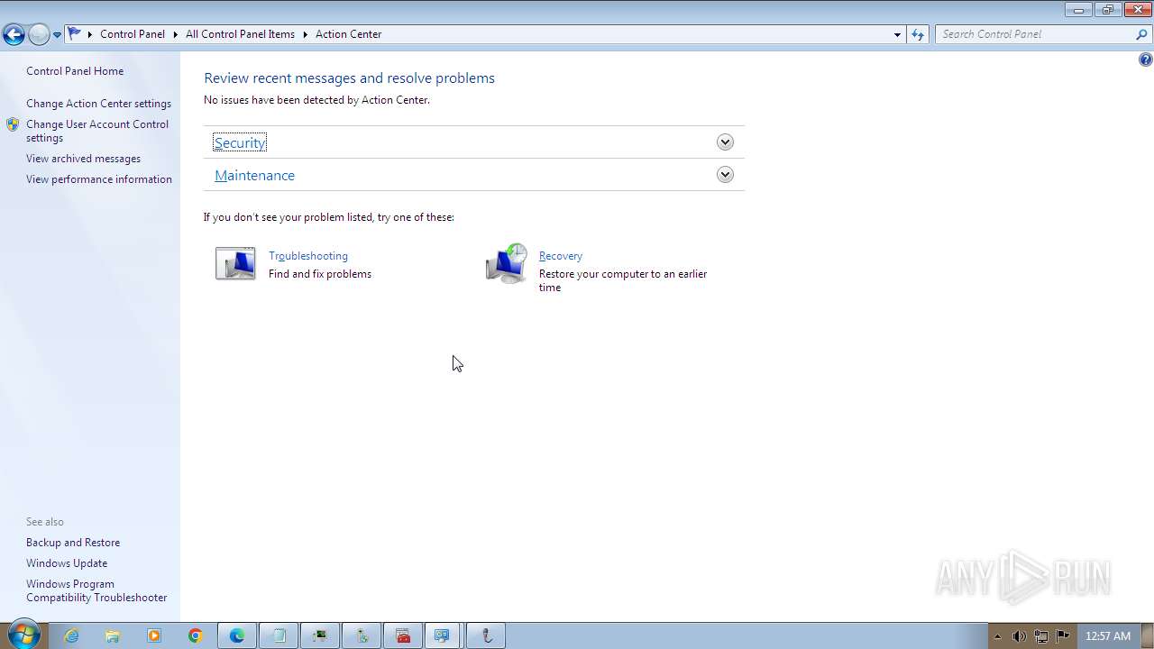The width and height of the screenshot is (1154, 649).
Task: Open the Windows Start button
Action: [x=23, y=635]
